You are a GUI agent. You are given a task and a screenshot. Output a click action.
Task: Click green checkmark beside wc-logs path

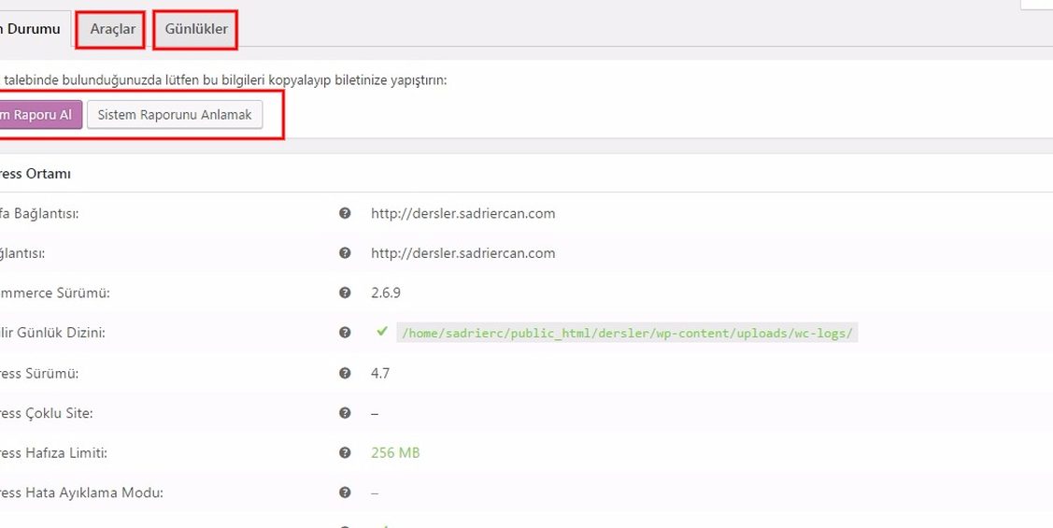point(382,331)
